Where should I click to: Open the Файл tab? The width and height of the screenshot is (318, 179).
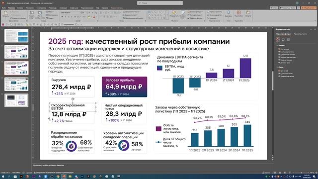pos(4,8)
